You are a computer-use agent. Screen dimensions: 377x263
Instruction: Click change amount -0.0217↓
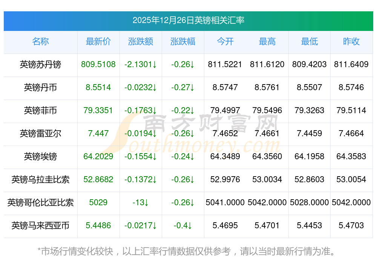tap(141, 225)
